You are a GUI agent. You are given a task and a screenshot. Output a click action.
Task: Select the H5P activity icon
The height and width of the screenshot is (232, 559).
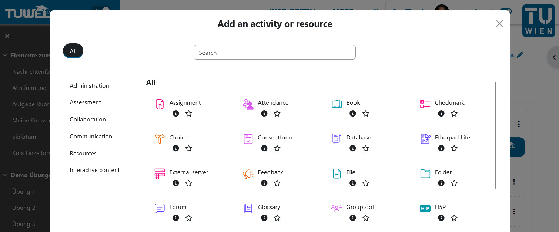tap(425, 208)
